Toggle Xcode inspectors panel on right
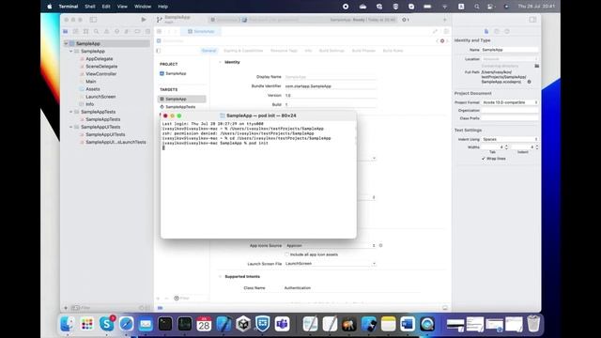The height and width of the screenshot is (338, 601). (532, 20)
